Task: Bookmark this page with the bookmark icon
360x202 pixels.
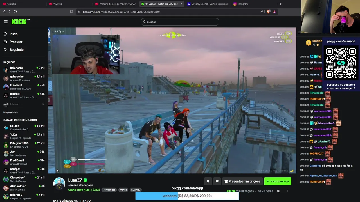Action: coord(71,12)
